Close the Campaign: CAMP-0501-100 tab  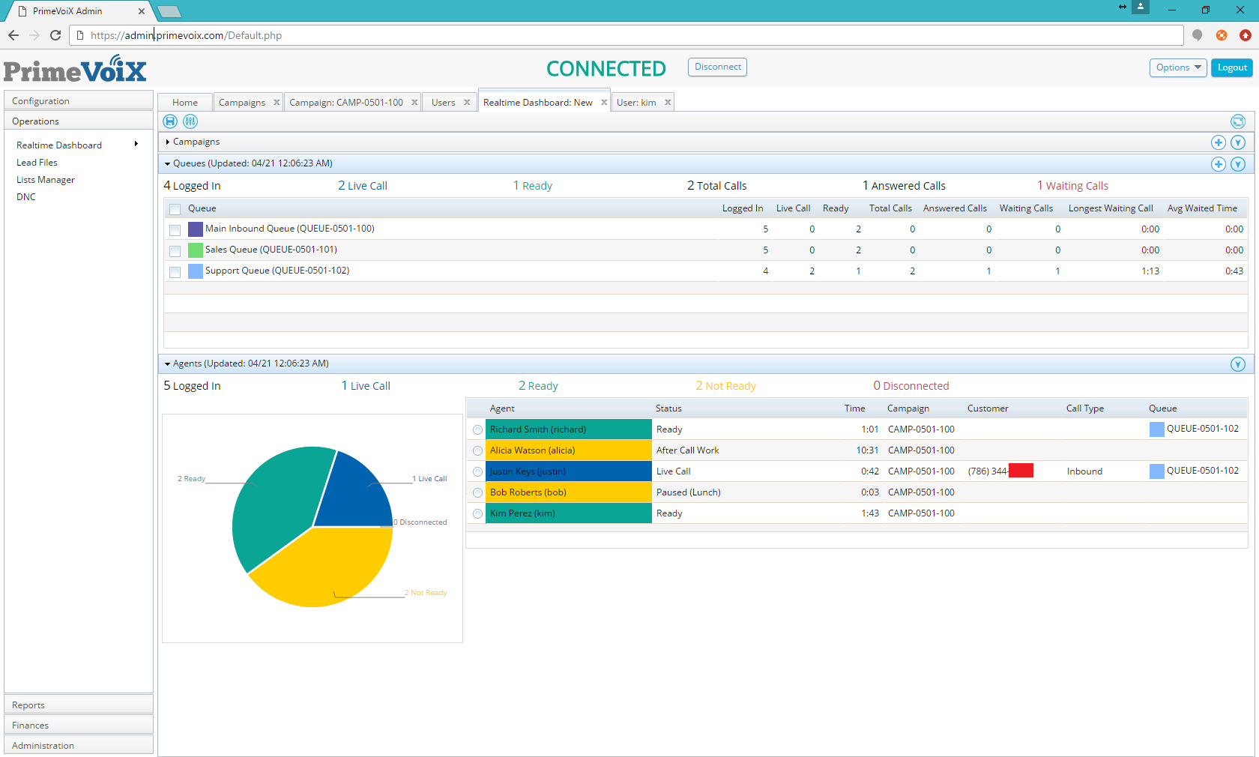414,103
